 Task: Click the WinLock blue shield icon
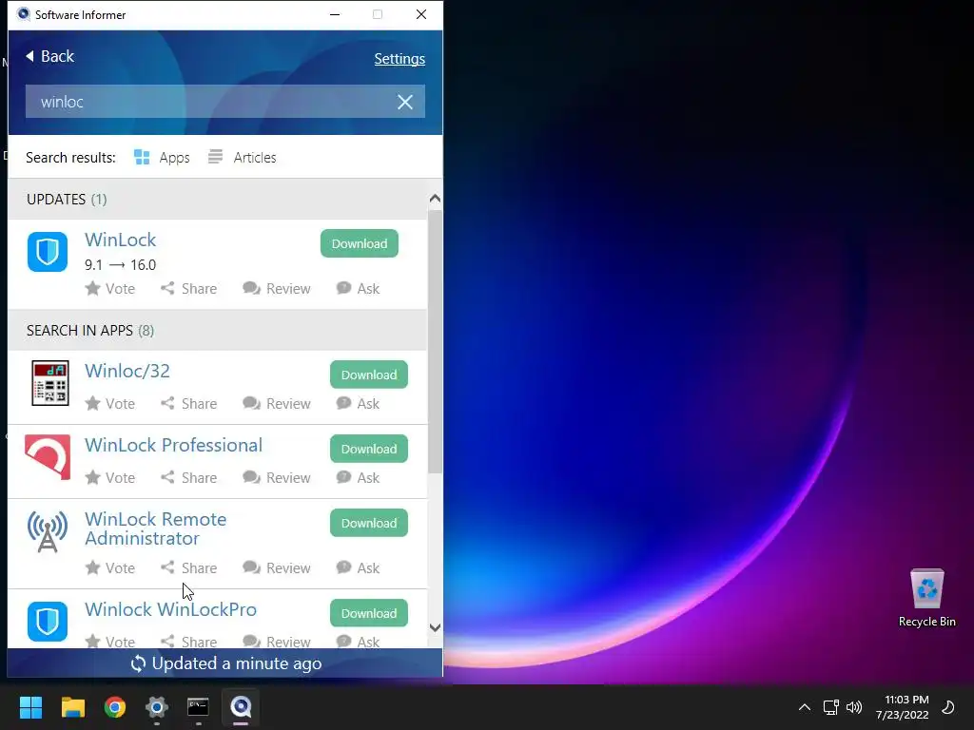(48, 252)
